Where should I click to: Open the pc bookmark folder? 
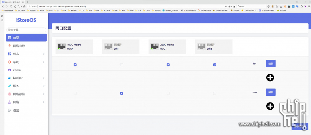point(56,10)
